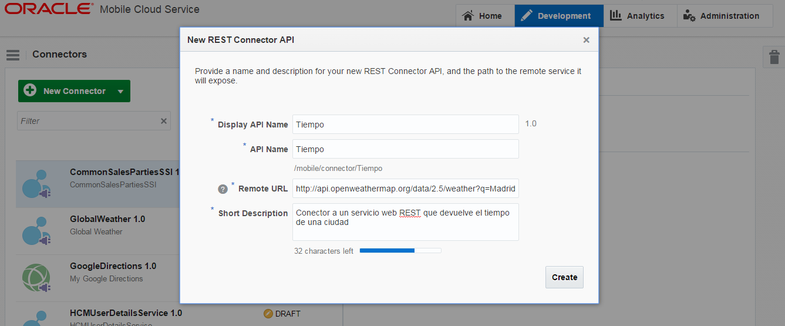Click the 32 characters left text
The image size is (785, 326).
coord(324,251)
